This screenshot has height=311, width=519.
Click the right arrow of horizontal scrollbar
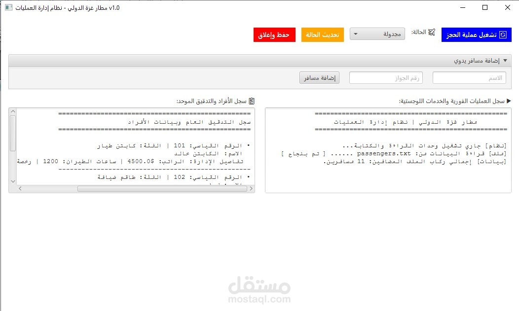tap(251, 188)
